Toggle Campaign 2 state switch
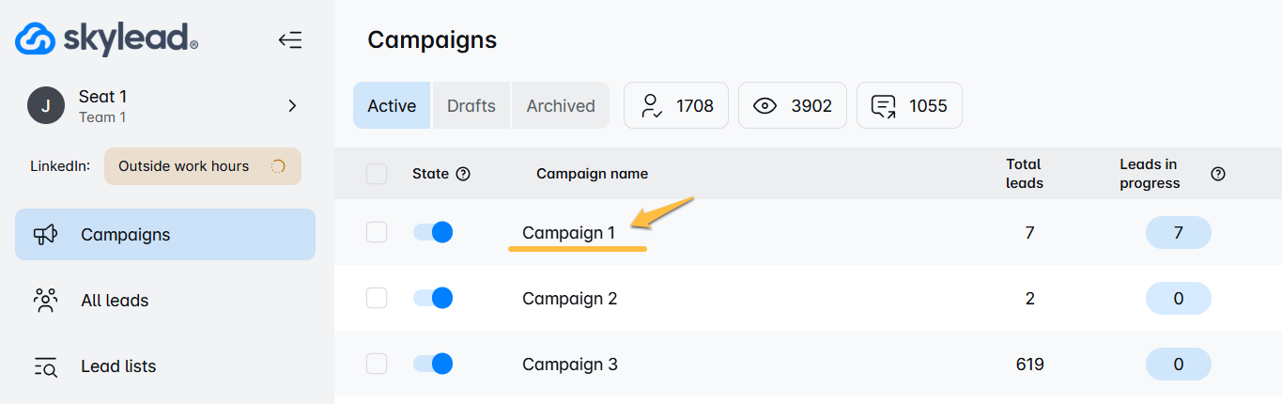The height and width of the screenshot is (404, 1282). (x=433, y=298)
